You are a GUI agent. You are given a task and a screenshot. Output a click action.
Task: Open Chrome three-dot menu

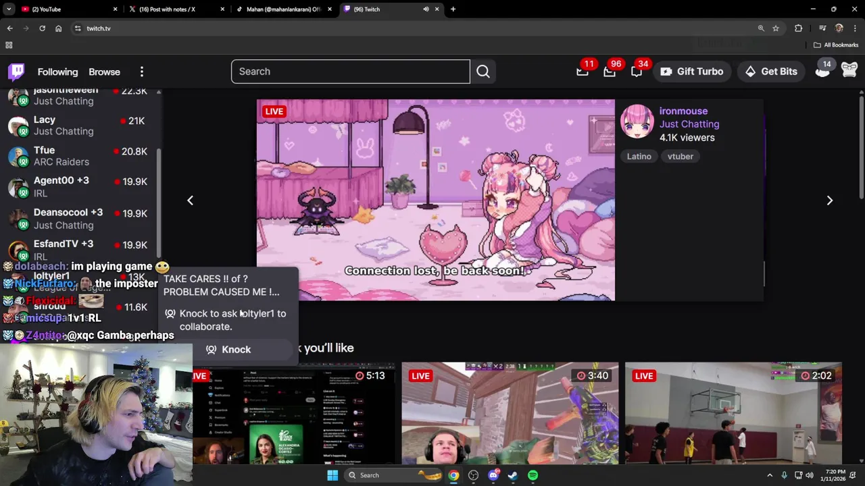pyautogui.click(x=856, y=28)
